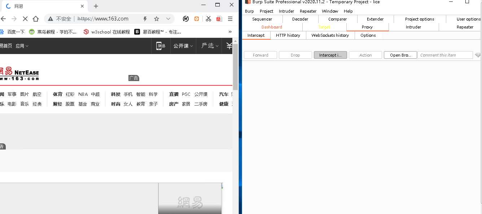Stop the page loading in the browser
Viewport: 482px width, 214px height.
25,19
